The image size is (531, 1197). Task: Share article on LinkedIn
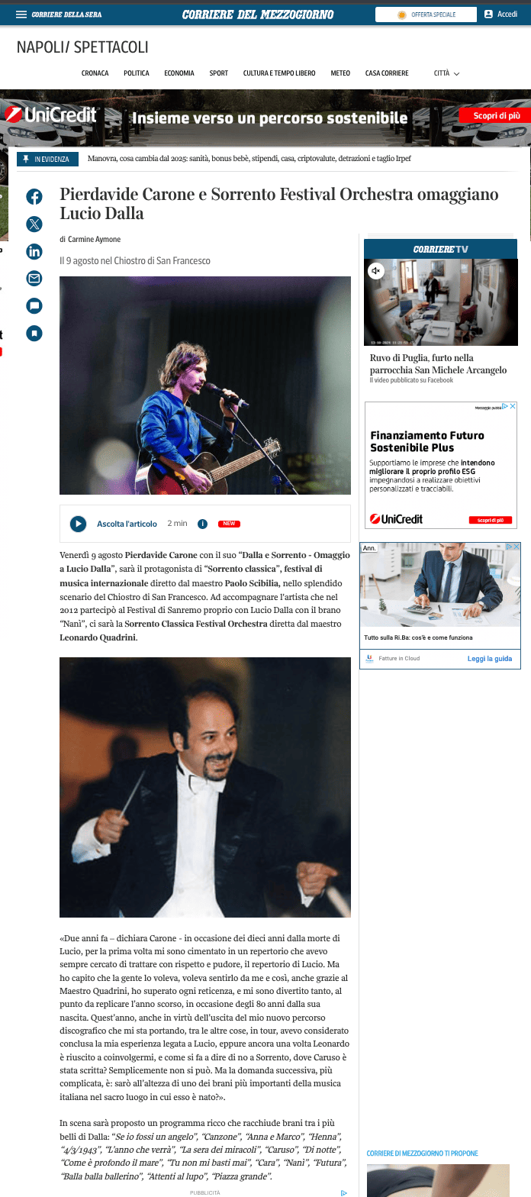tap(34, 251)
